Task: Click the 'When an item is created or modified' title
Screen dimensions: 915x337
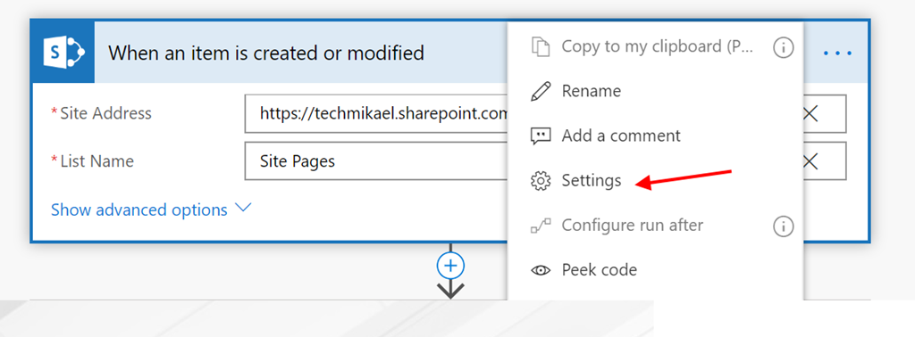Action: (266, 53)
